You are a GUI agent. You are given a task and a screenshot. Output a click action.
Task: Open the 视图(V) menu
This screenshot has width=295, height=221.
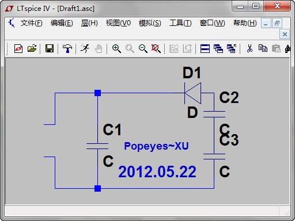pyautogui.click(x=118, y=23)
